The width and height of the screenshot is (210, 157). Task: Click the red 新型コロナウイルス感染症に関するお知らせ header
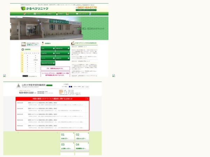click(x=52, y=99)
